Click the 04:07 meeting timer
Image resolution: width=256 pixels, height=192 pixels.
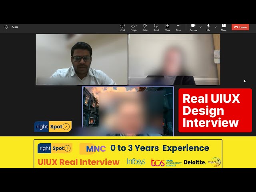click(x=15, y=27)
